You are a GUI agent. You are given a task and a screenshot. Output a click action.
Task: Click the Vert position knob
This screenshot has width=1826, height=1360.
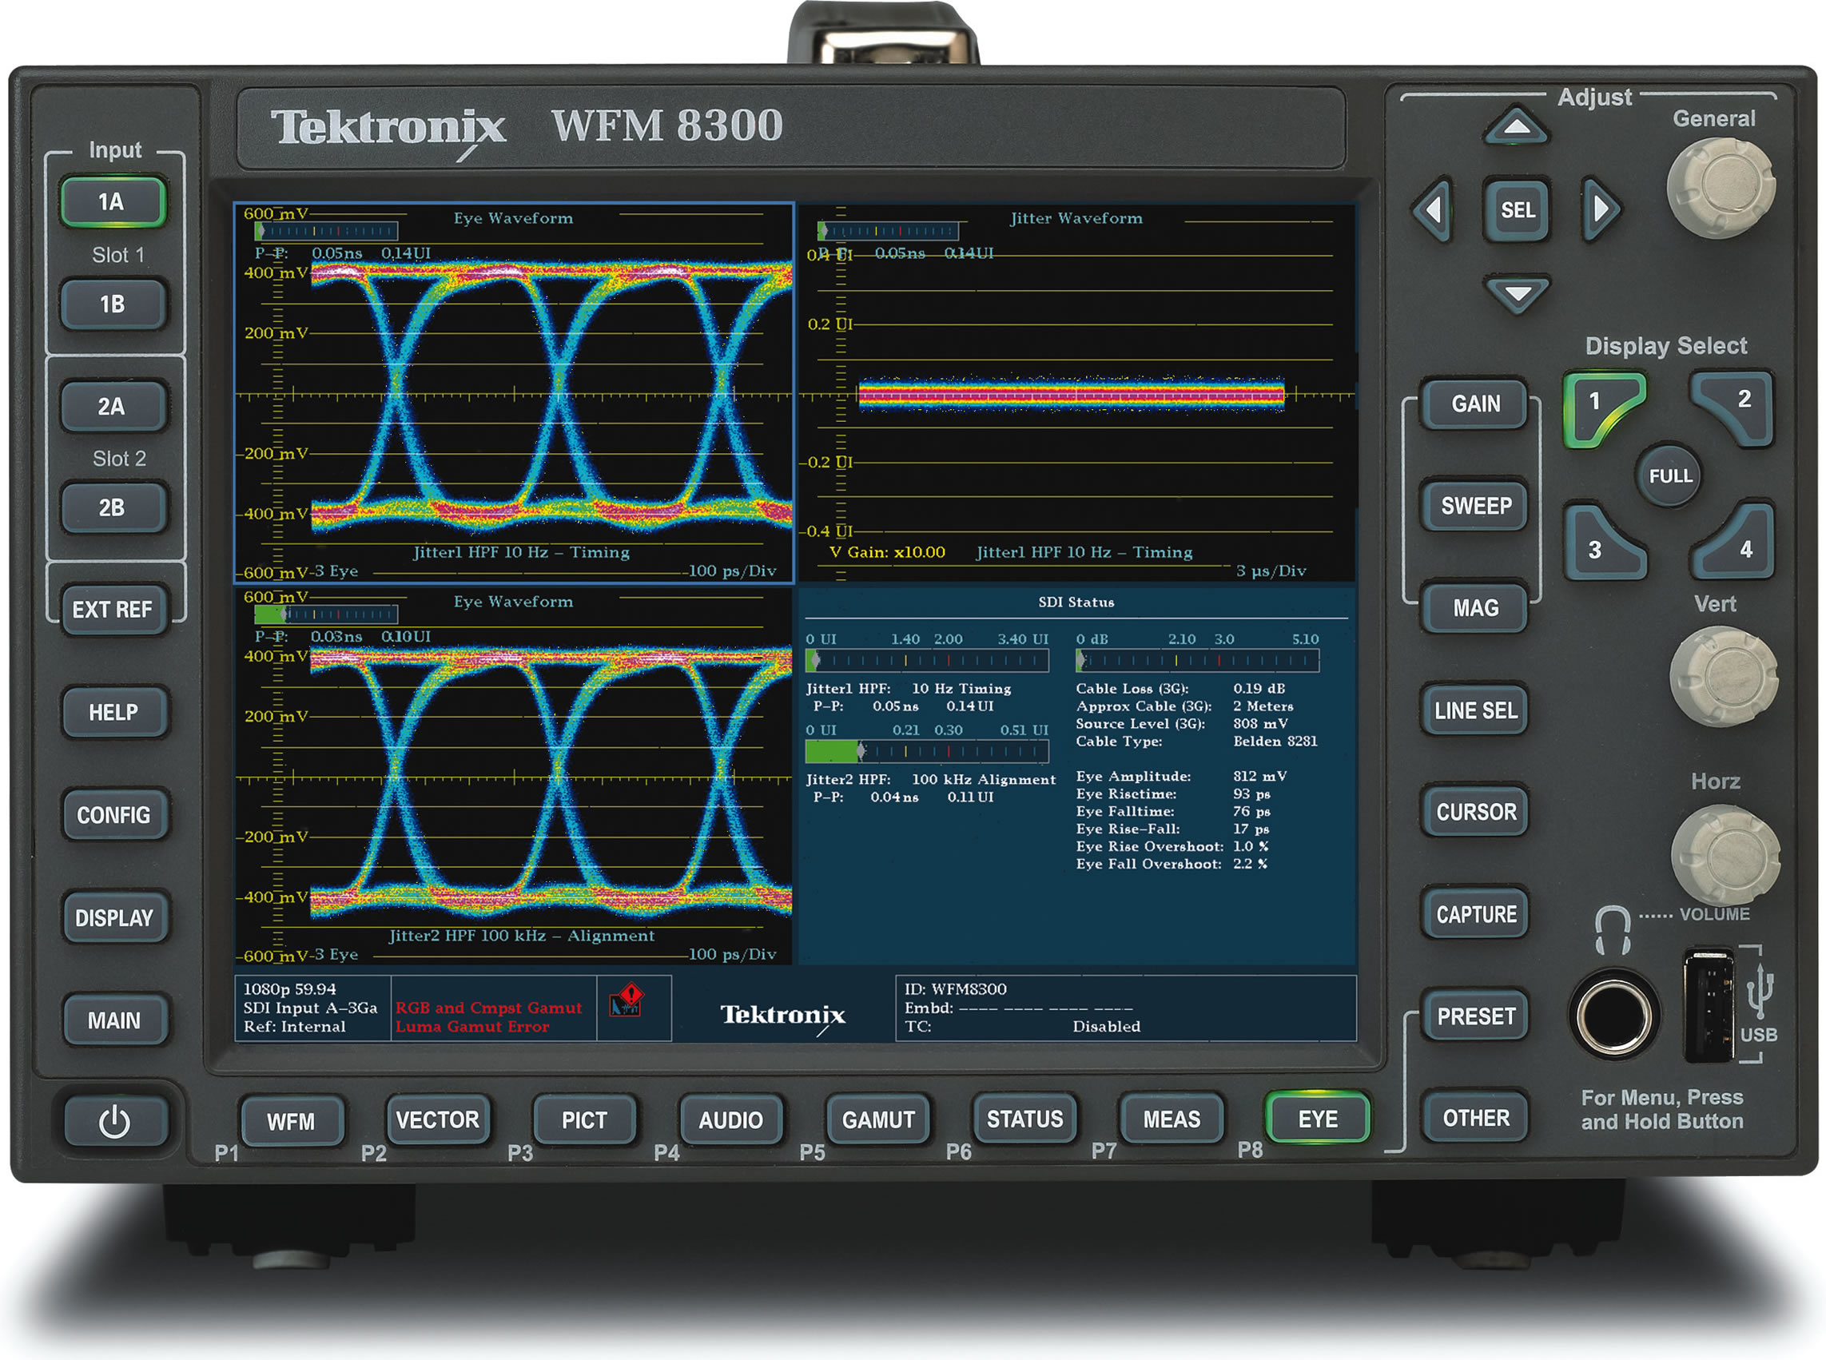1723,675
